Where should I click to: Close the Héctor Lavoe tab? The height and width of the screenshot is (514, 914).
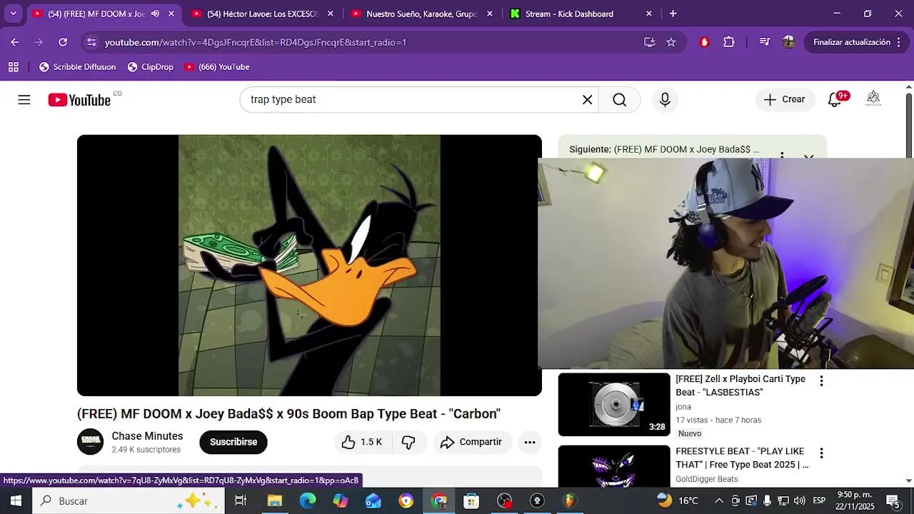click(330, 14)
